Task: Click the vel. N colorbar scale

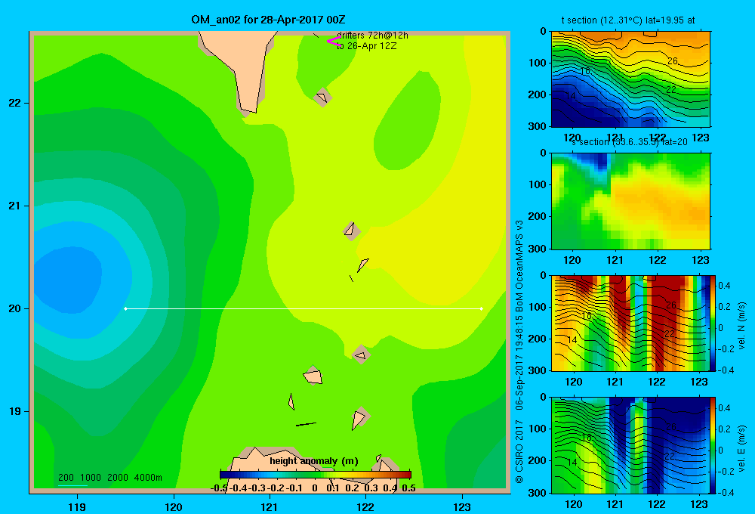Action: 713,323
